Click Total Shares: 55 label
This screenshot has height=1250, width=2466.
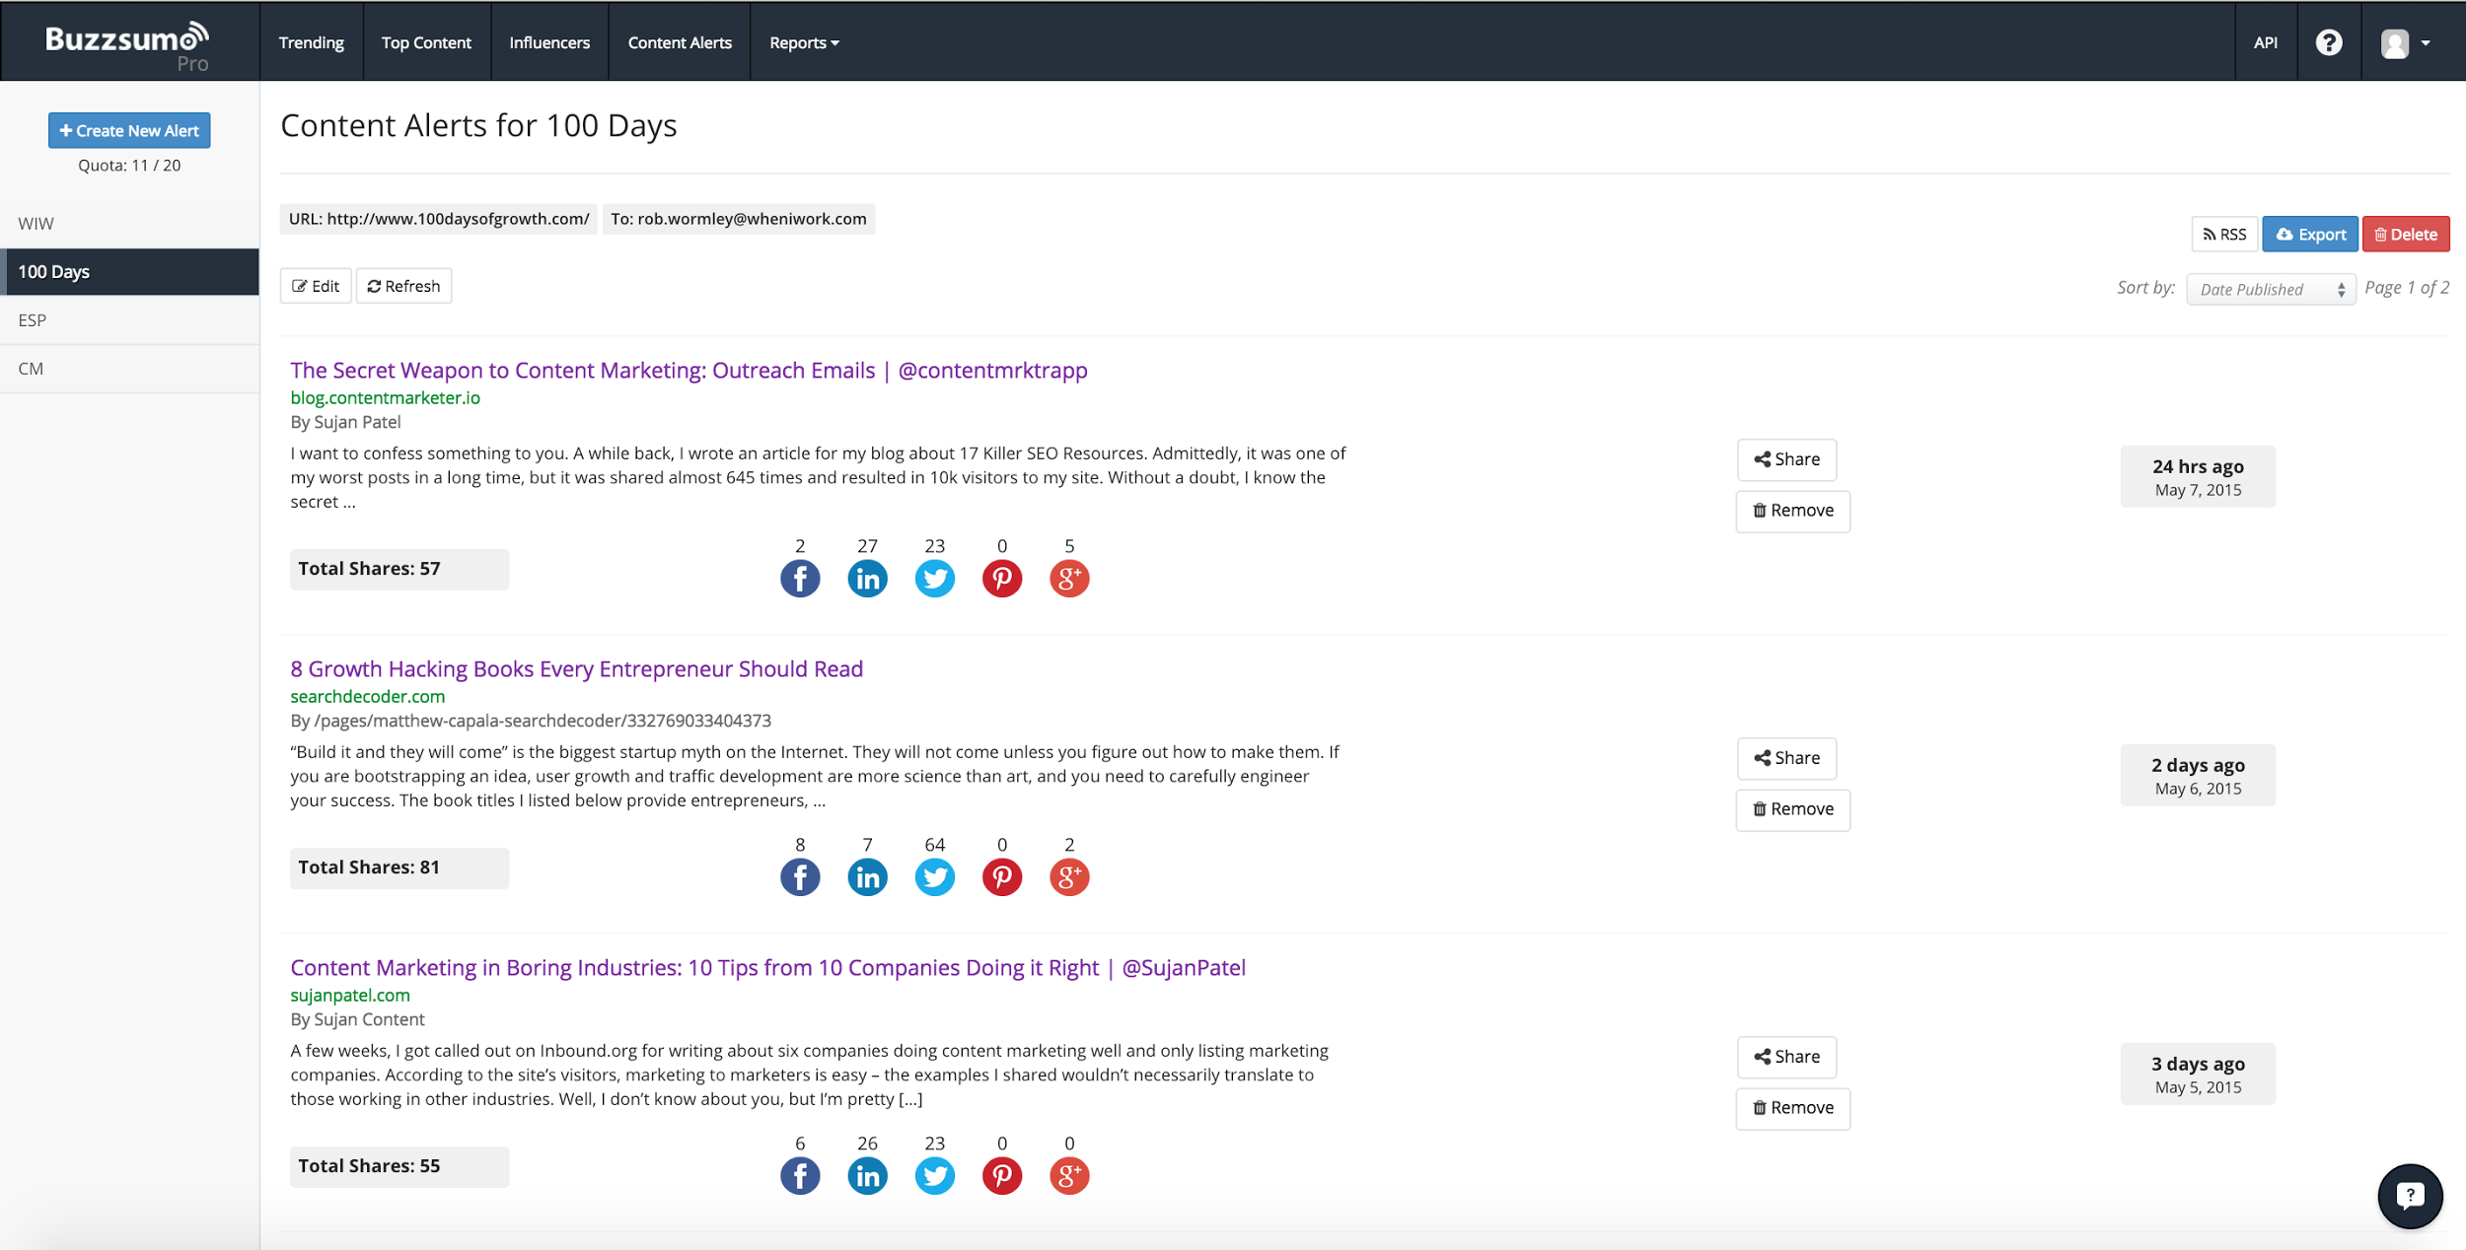(399, 1167)
